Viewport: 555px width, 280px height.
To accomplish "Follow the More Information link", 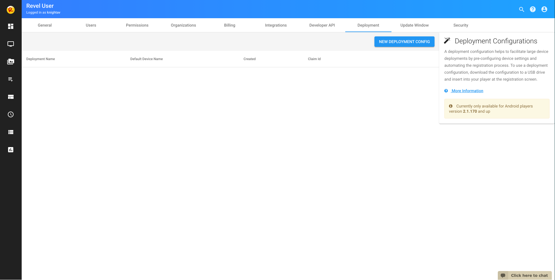I will click(x=467, y=91).
